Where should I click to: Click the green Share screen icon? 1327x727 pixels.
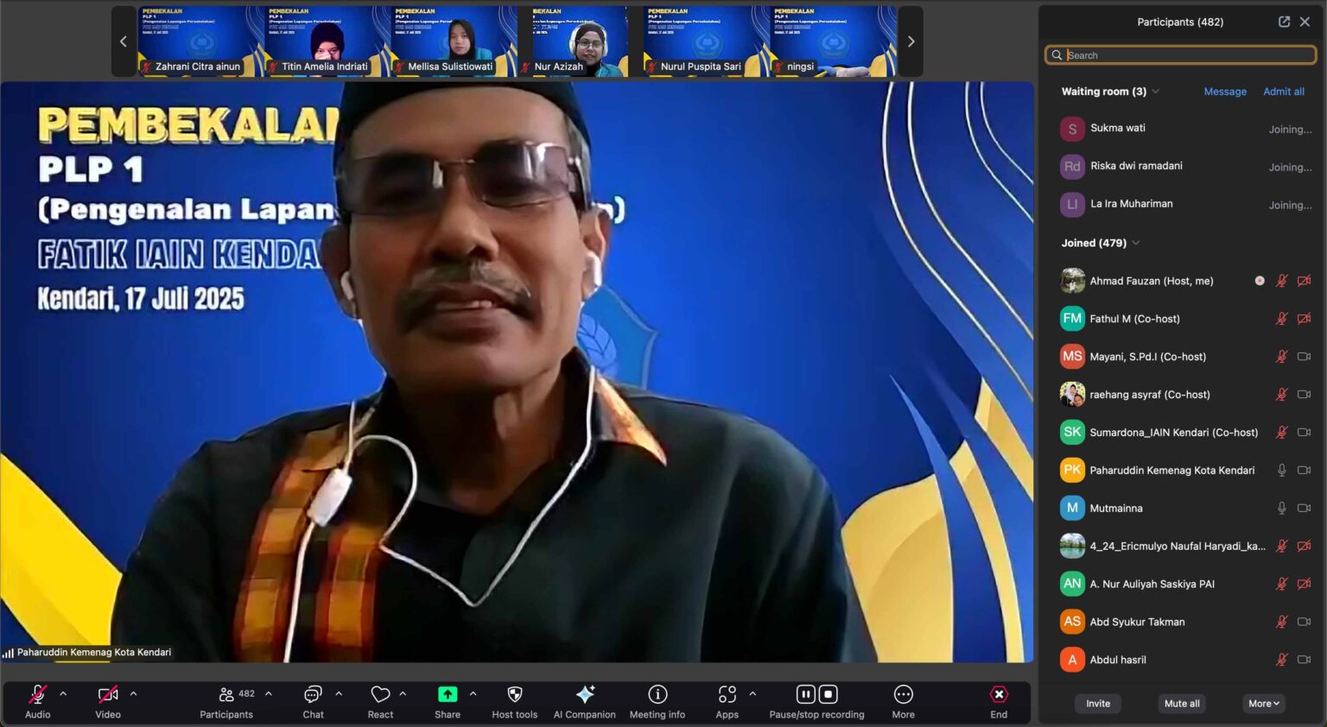coord(448,694)
